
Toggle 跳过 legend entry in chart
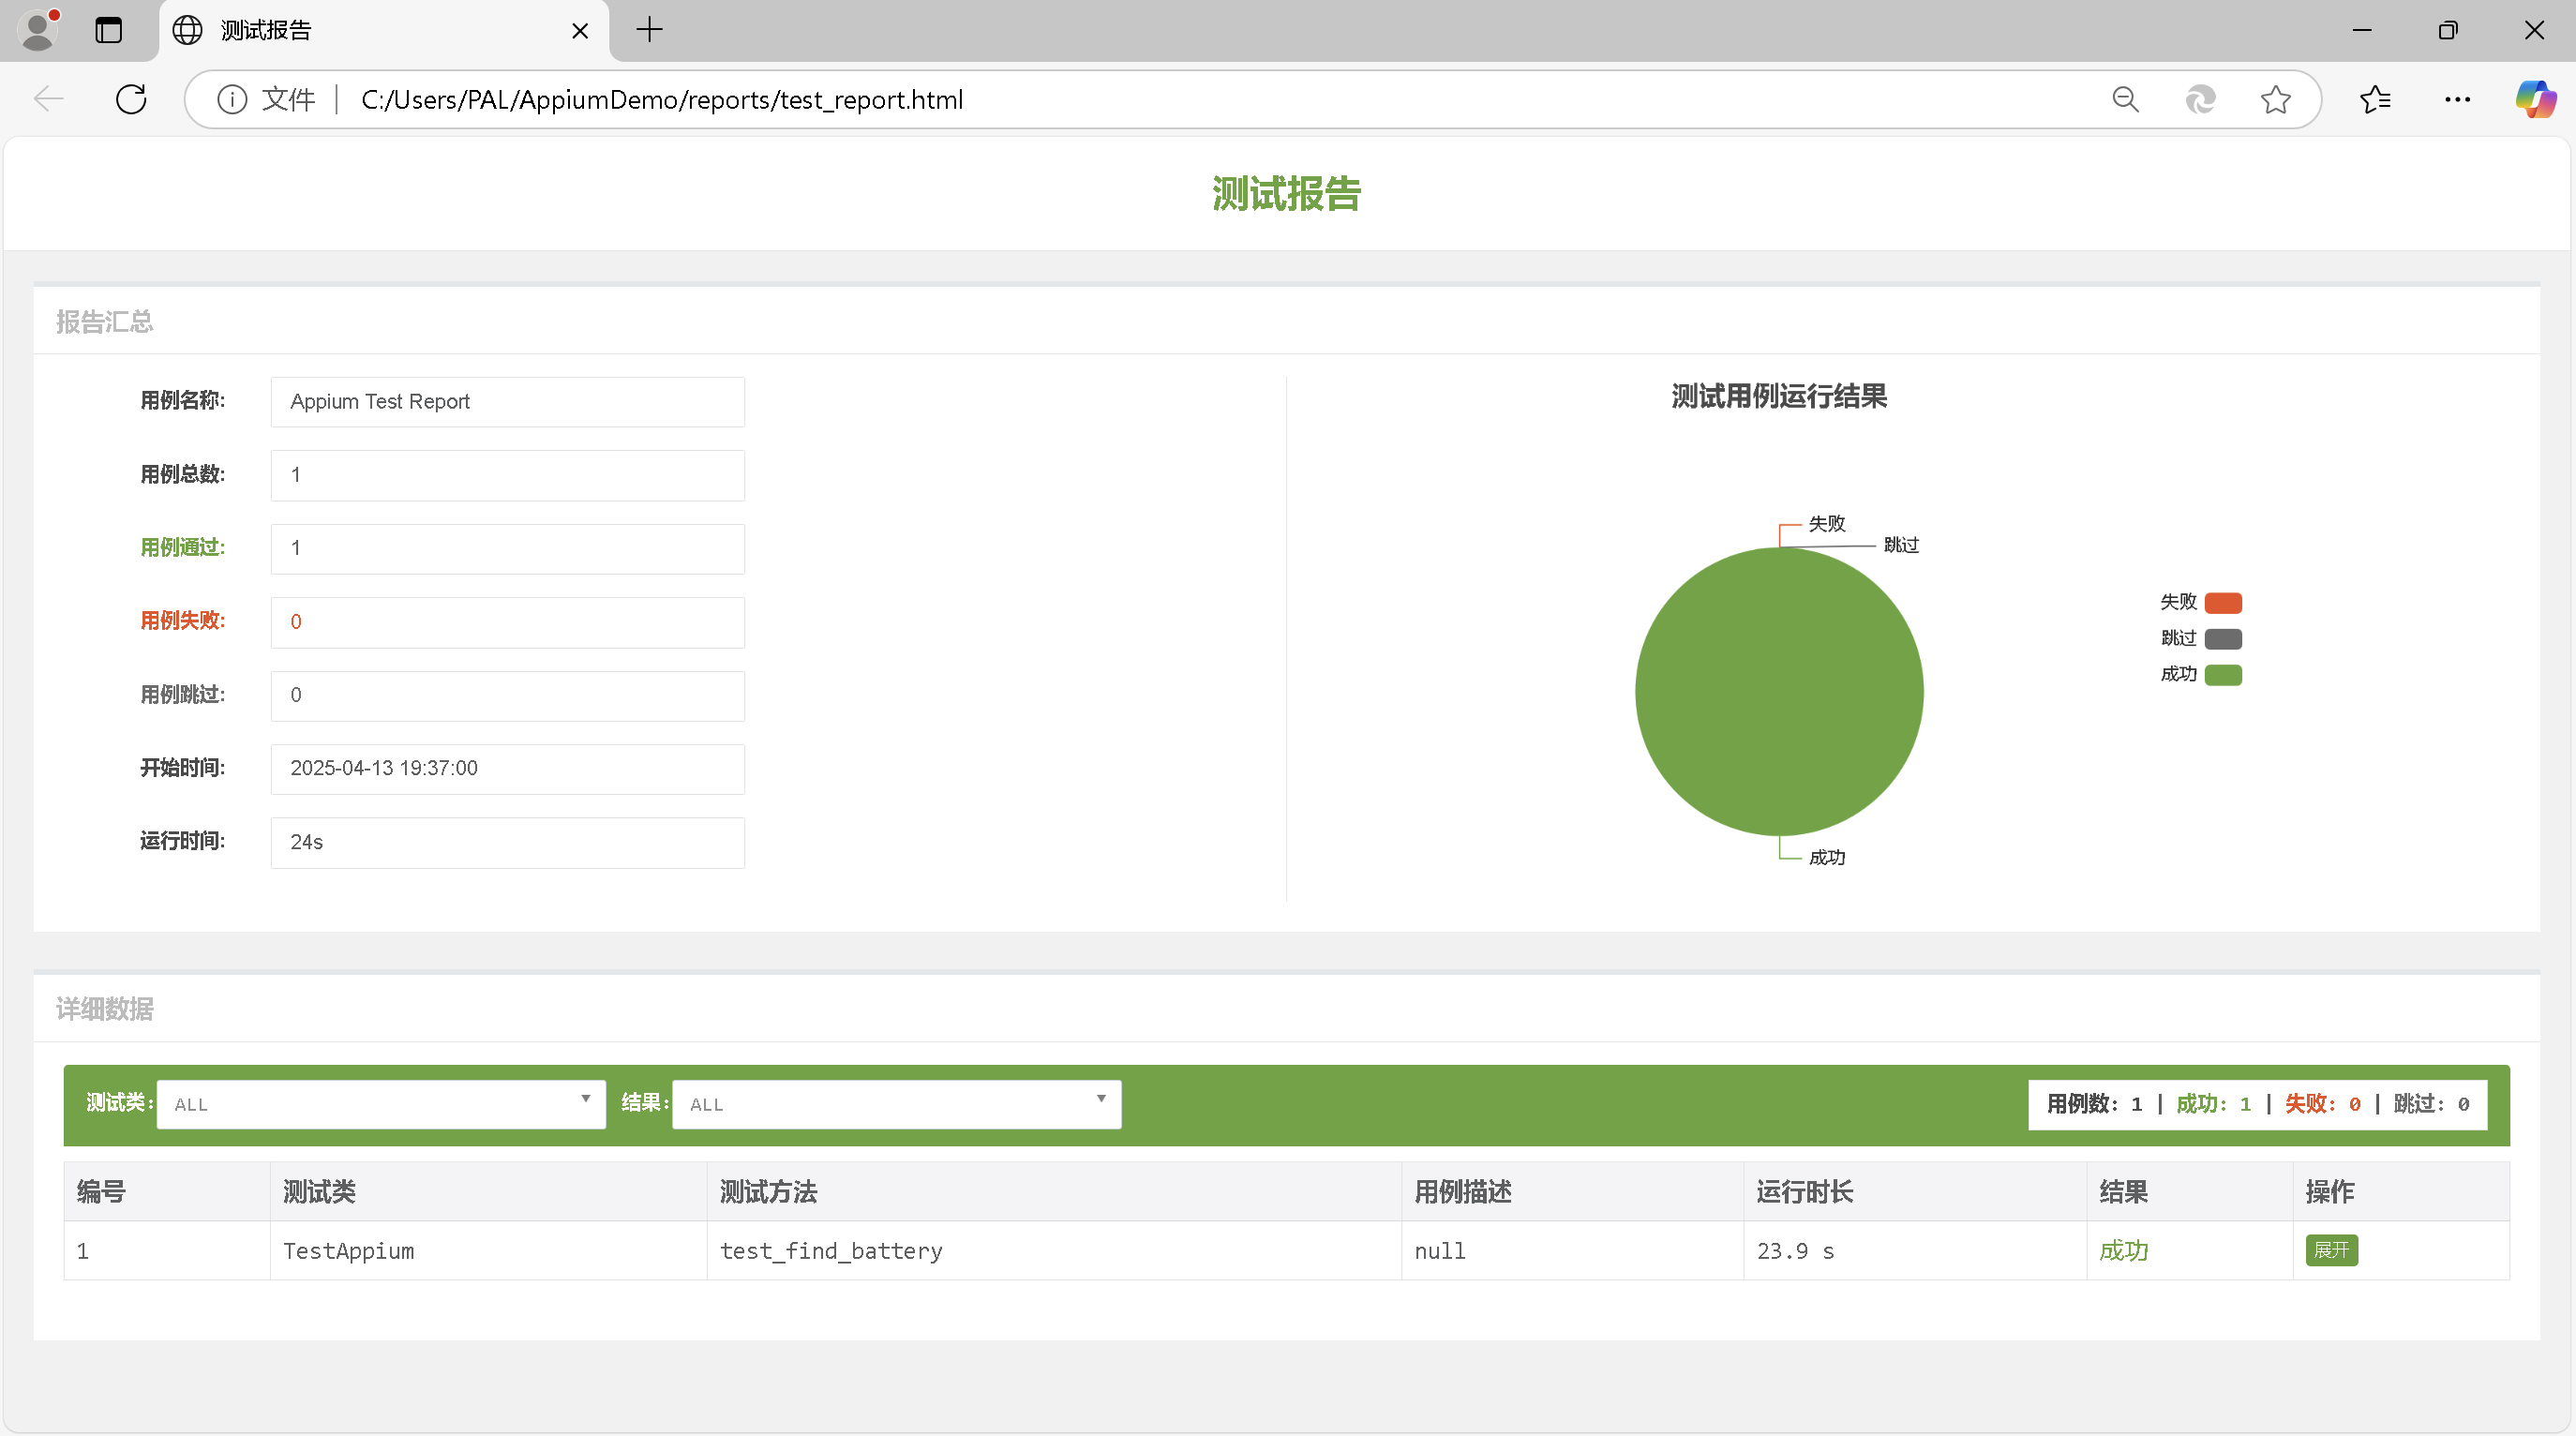point(2222,638)
